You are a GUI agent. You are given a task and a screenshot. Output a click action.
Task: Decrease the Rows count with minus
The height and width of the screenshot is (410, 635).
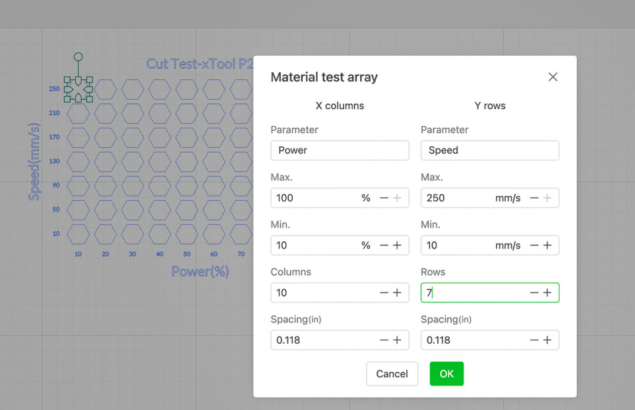pyautogui.click(x=534, y=293)
